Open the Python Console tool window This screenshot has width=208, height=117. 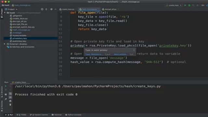(x=73, y=115)
